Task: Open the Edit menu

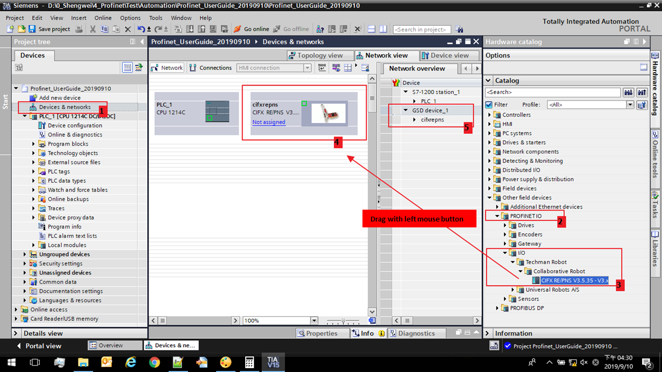Action: [x=37, y=18]
